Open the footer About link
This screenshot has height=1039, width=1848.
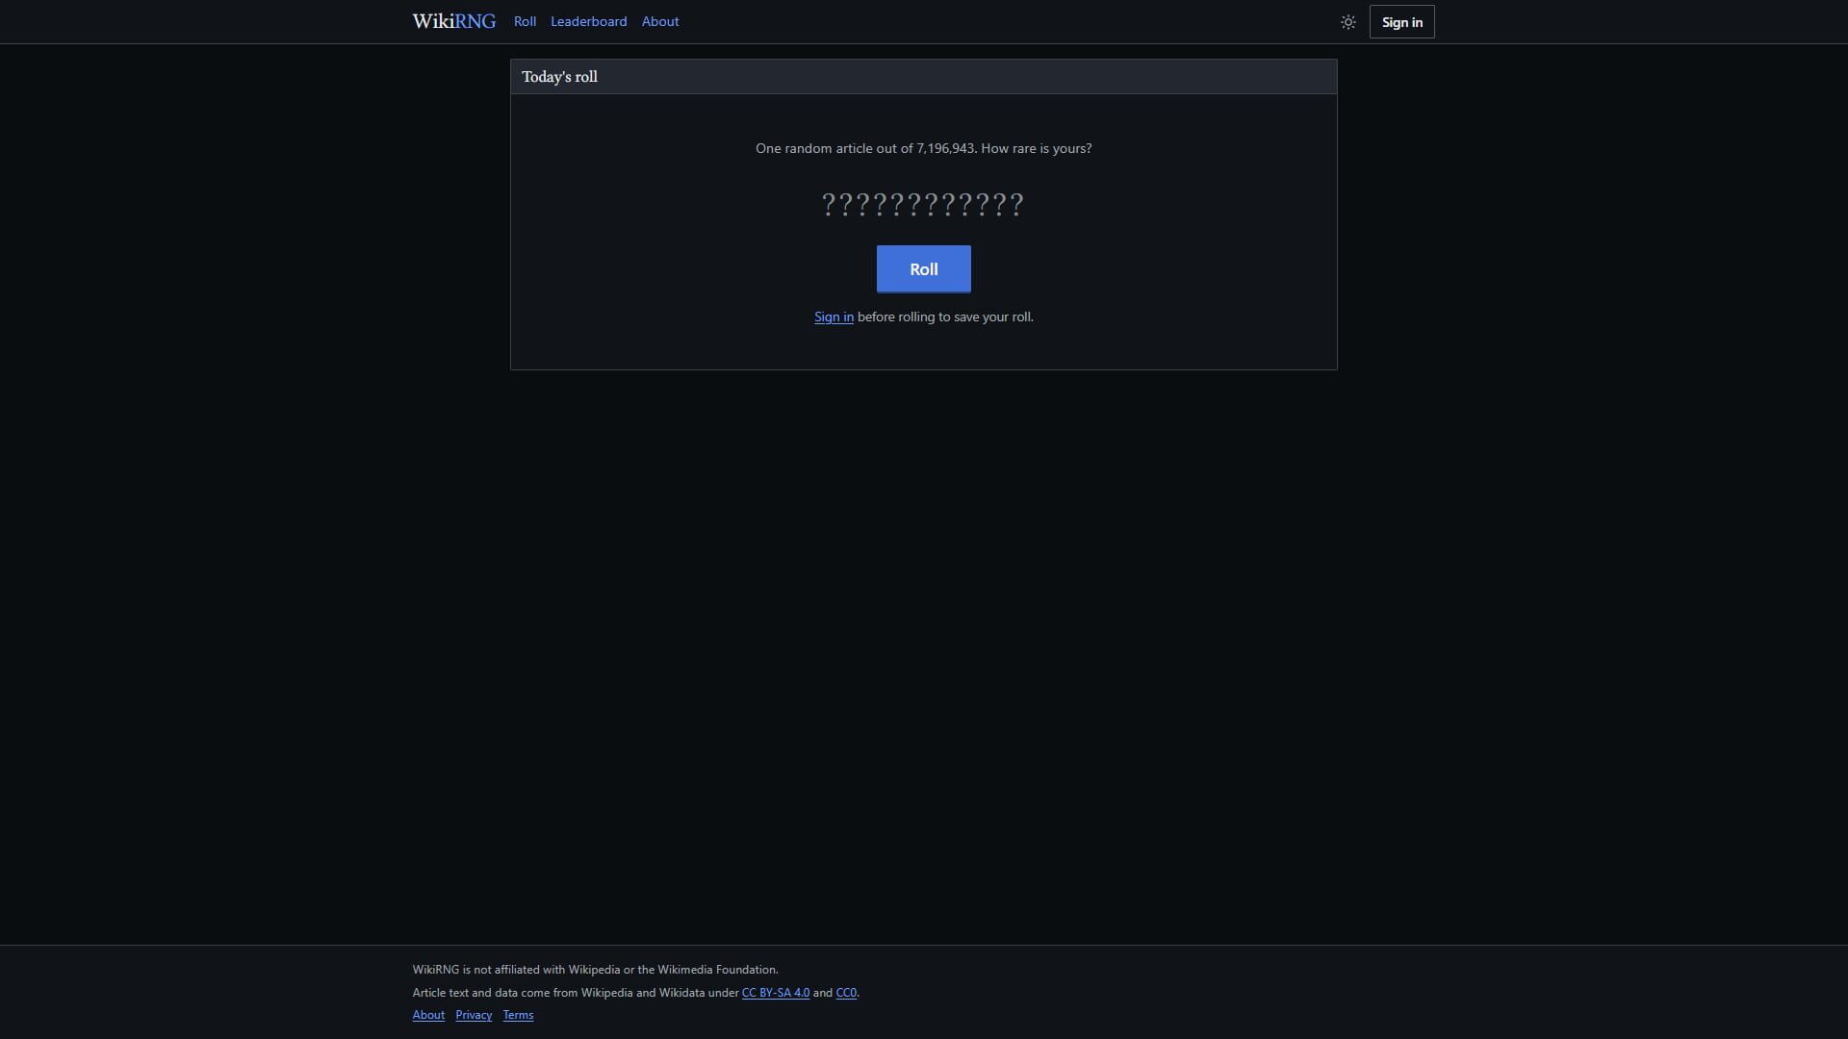(428, 1015)
